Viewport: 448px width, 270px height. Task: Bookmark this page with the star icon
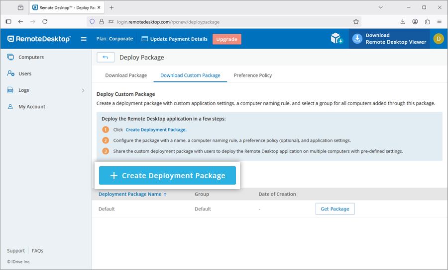pyautogui.click(x=356, y=22)
